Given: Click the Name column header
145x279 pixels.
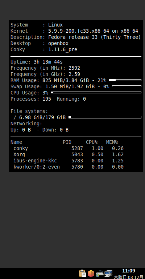Looking at the screenshot, I should (16, 142).
